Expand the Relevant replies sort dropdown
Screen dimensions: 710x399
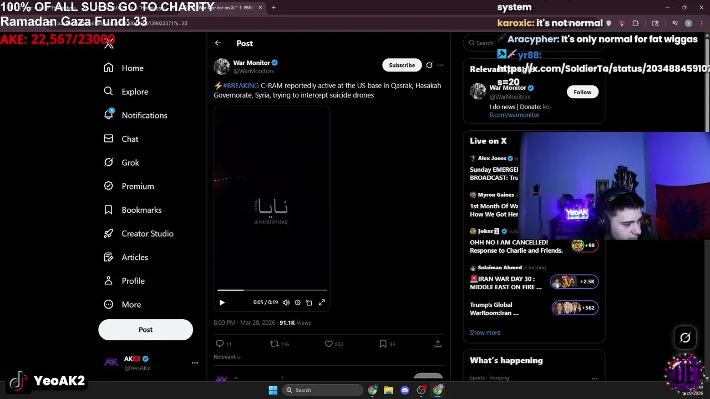[x=227, y=357]
